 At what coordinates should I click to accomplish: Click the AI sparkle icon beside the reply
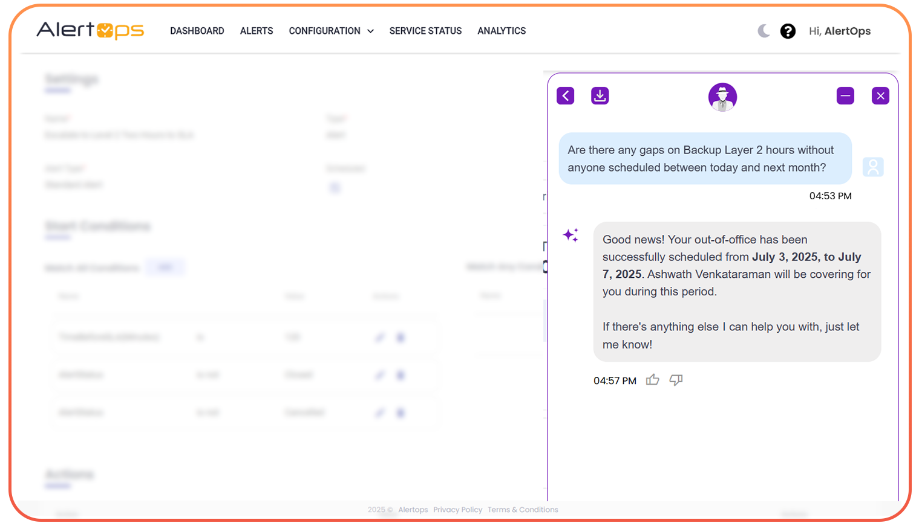571,235
